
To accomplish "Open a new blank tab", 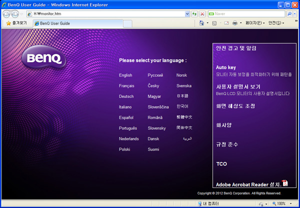I will point(127,23).
